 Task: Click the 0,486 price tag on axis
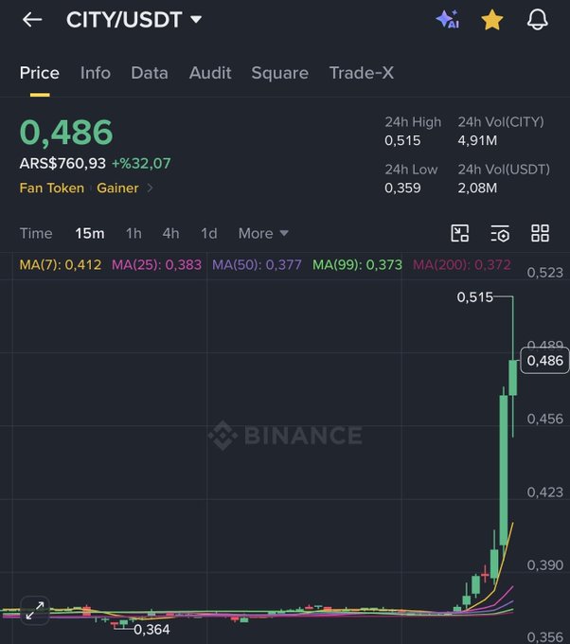click(545, 361)
